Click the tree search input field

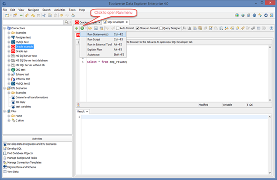tap(33, 22)
